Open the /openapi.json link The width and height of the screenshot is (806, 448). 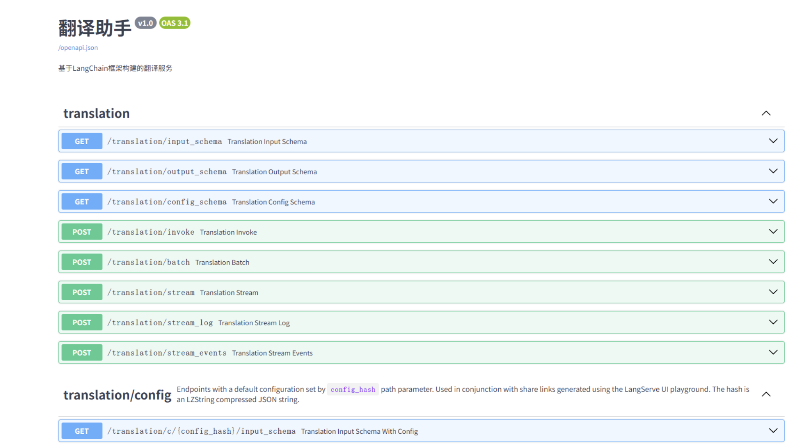click(x=78, y=48)
